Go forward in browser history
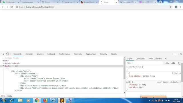Image resolution: width=183 pixels, height=103 pixels. coord(7,7)
